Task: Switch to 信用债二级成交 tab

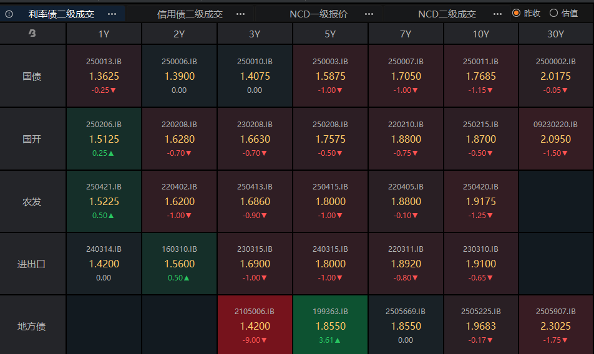Action: point(190,14)
